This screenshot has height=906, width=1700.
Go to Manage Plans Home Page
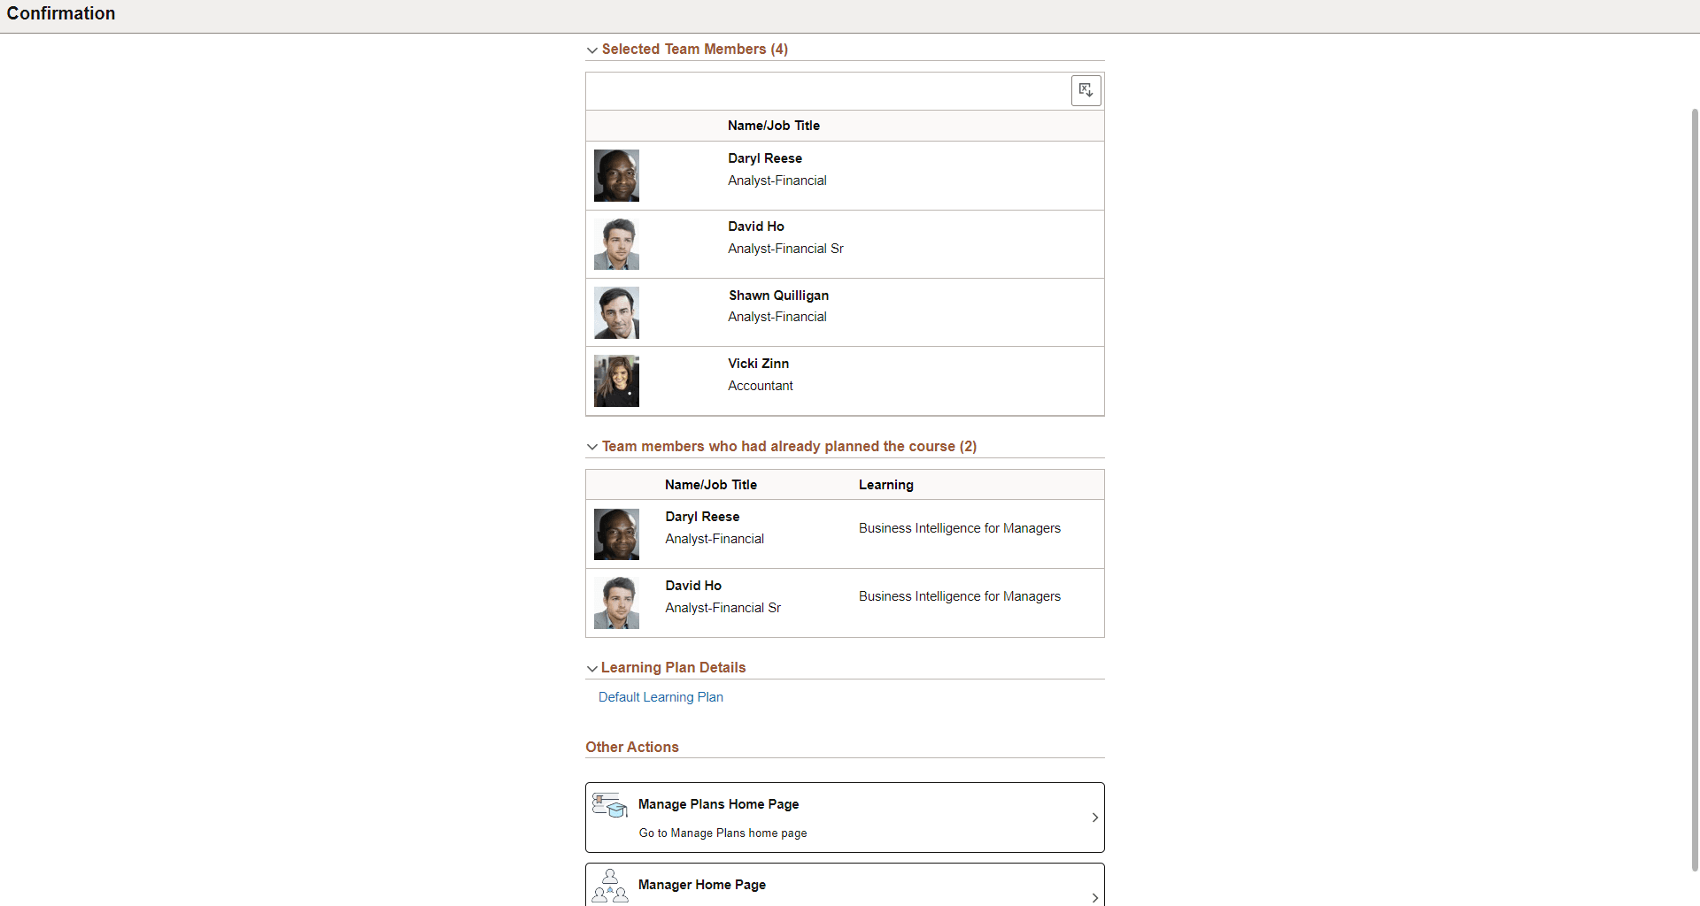pos(844,817)
